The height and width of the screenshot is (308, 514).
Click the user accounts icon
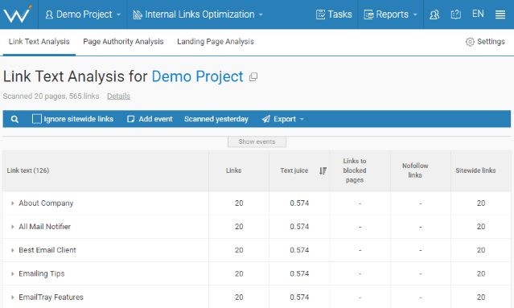tap(434, 14)
